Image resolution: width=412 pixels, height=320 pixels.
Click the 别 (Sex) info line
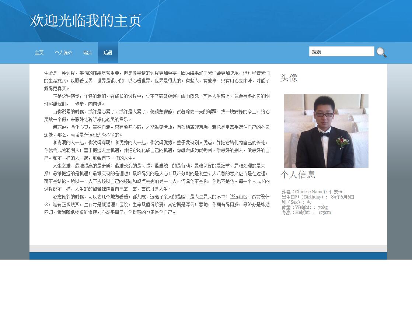coord(296,202)
